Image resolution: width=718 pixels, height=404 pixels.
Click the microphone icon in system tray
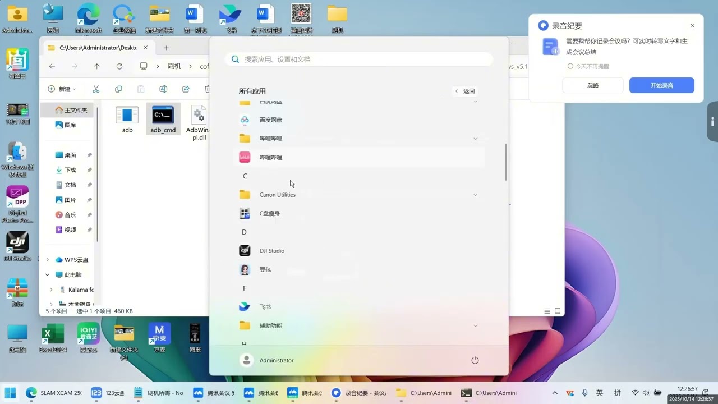pyautogui.click(x=584, y=393)
